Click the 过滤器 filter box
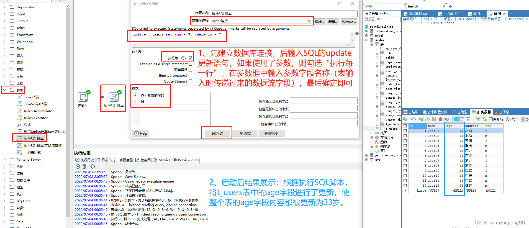This screenshot has height=228, width=529. pos(382,19)
